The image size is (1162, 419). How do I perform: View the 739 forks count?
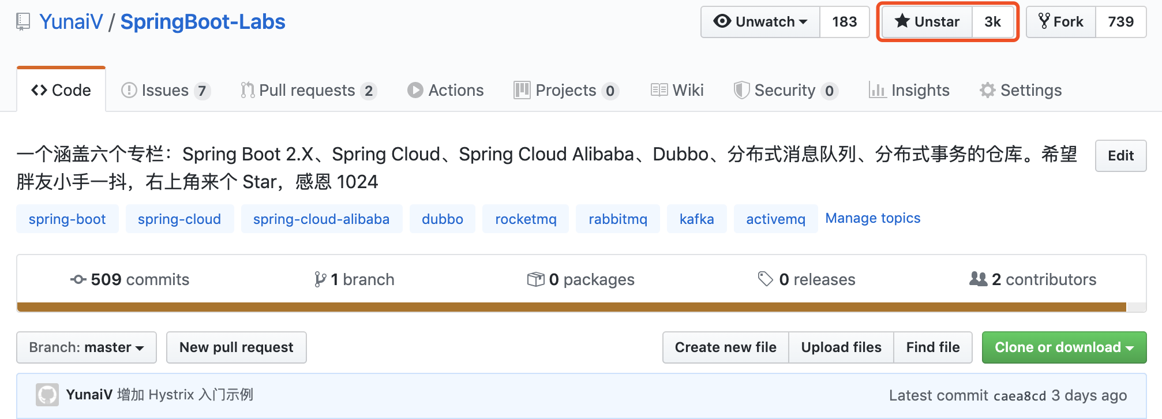tap(1121, 22)
